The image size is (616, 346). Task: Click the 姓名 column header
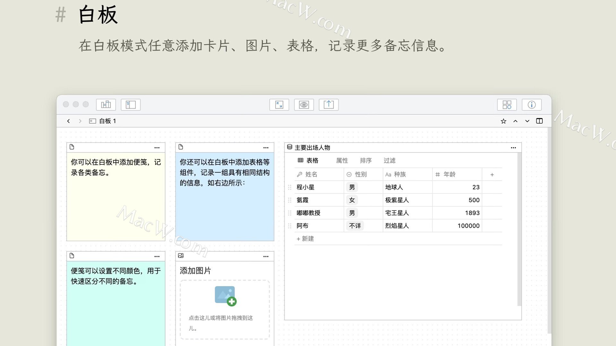[319, 174]
